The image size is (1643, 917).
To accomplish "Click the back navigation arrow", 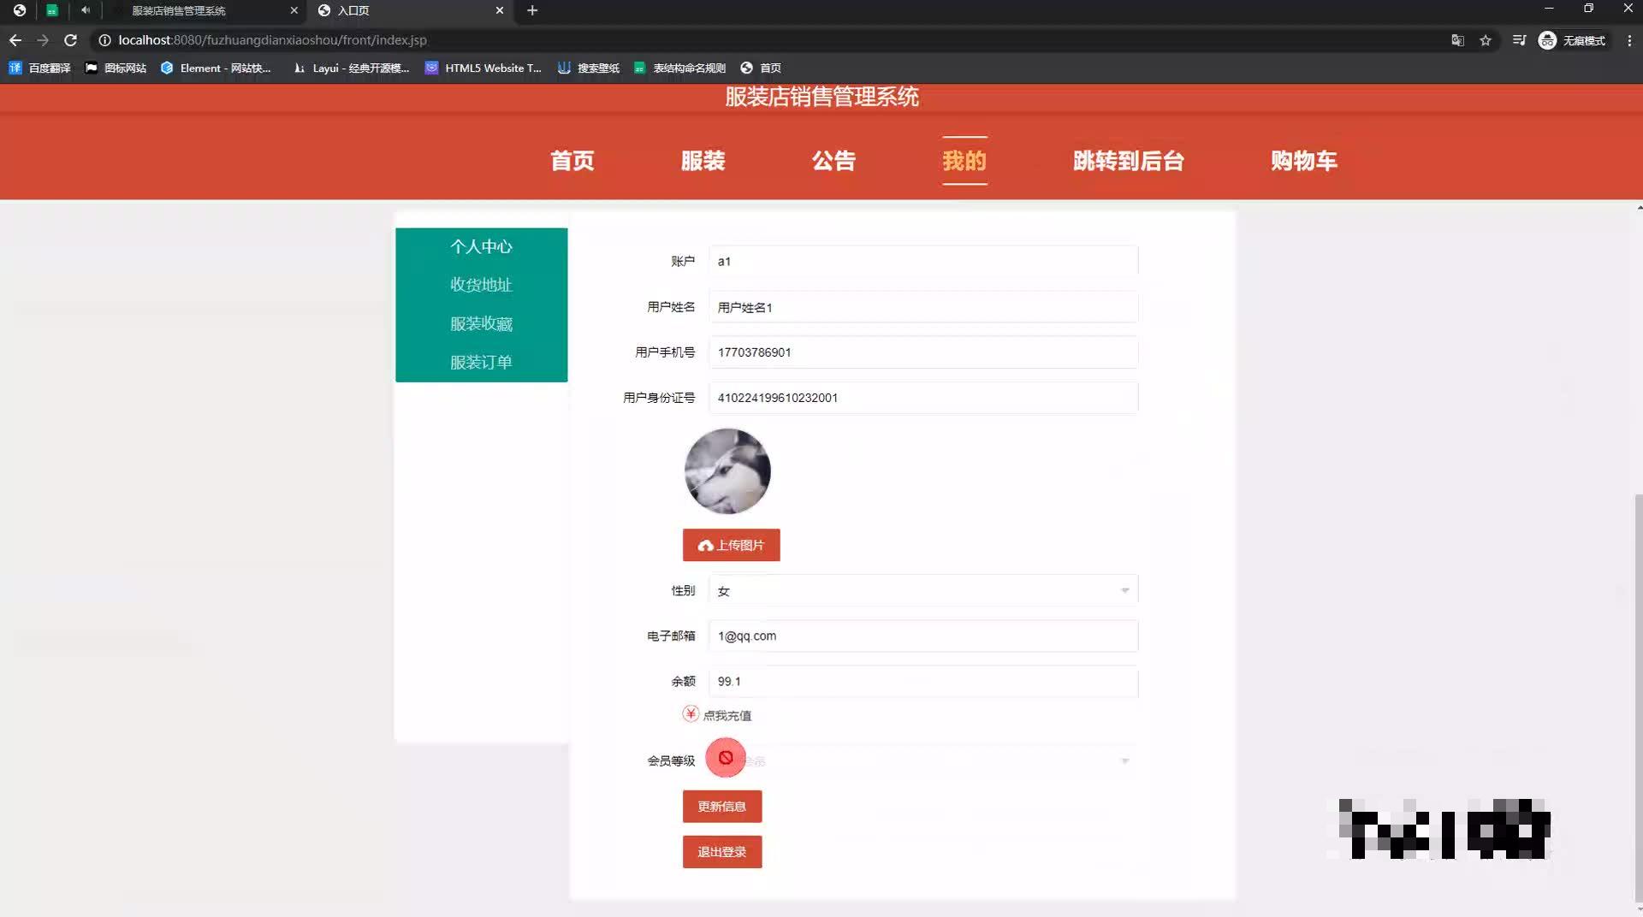I will coord(15,39).
